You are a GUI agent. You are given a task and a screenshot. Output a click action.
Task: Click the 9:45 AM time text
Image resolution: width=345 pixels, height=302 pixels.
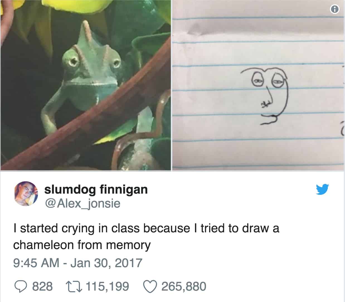36,263
